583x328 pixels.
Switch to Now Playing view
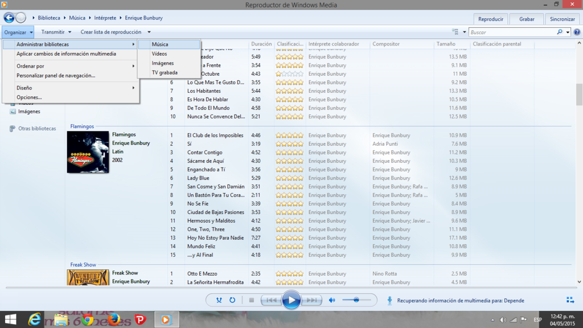coord(570,300)
